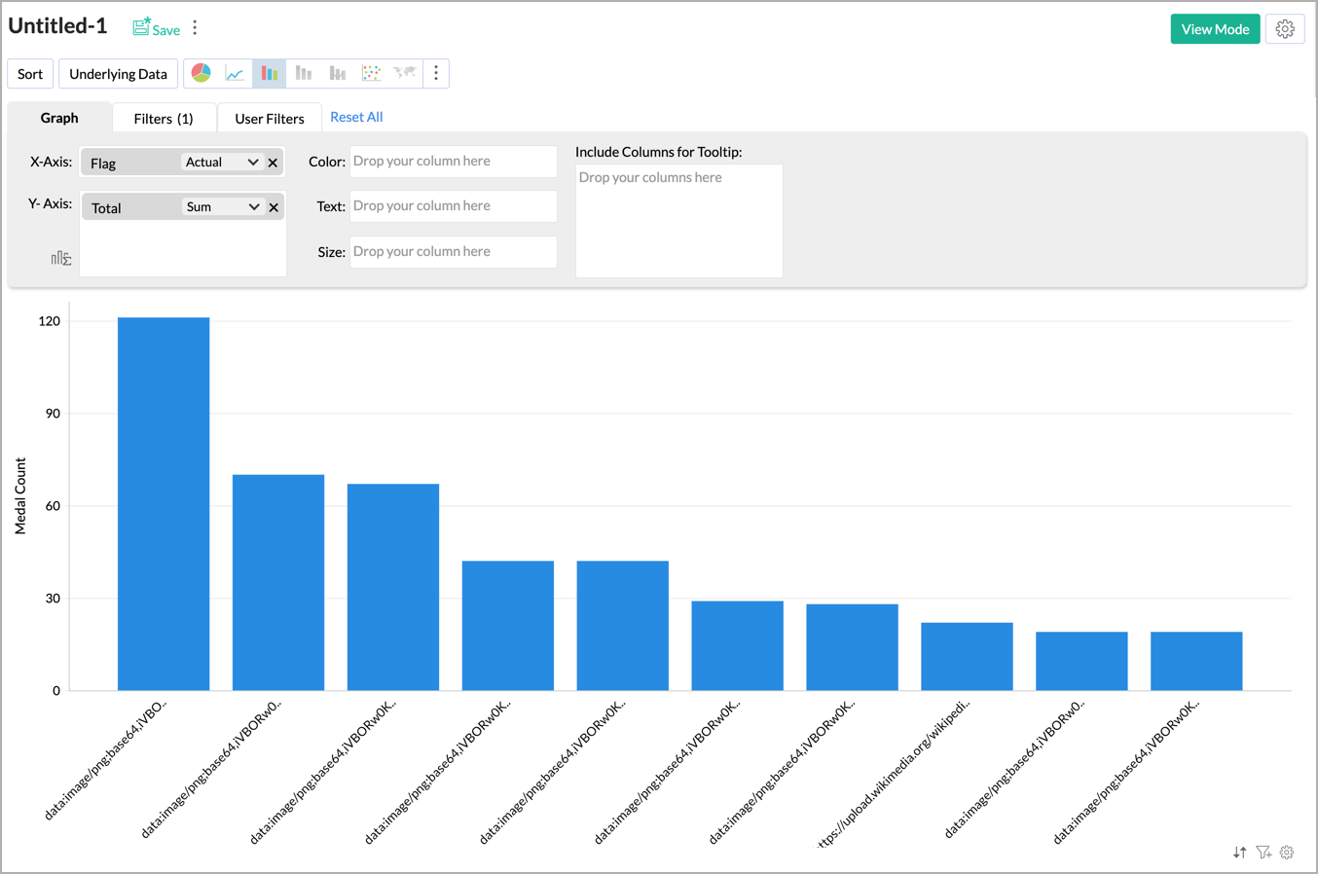Click the Size column drop field
The height and width of the screenshot is (874, 1318).
tap(453, 252)
